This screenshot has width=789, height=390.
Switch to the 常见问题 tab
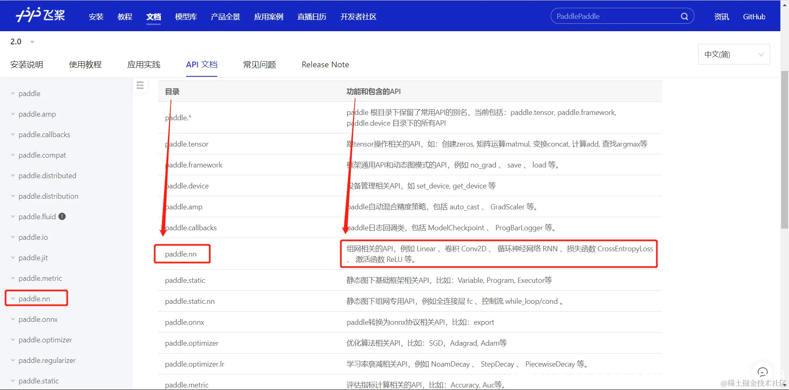[x=259, y=64]
